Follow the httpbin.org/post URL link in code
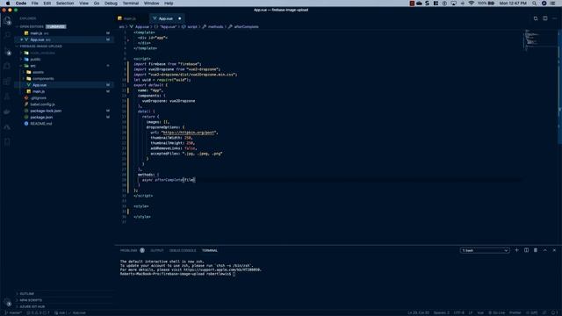The image size is (562, 316). point(189,133)
